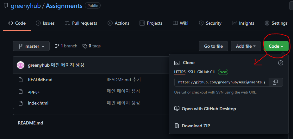The image size is (293, 139).
Task: Click the README.md heading in the readme panel
Action: [30, 123]
